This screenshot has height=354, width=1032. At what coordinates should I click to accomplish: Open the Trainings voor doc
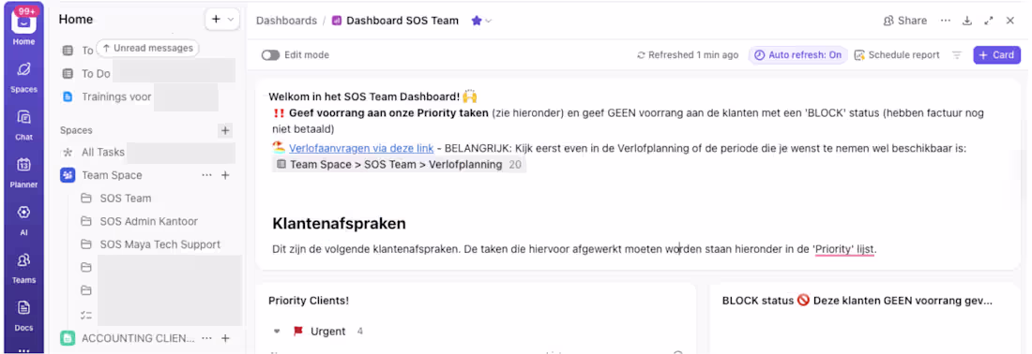(115, 96)
